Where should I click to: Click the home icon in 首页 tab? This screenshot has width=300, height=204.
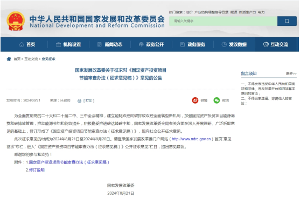click(22, 44)
